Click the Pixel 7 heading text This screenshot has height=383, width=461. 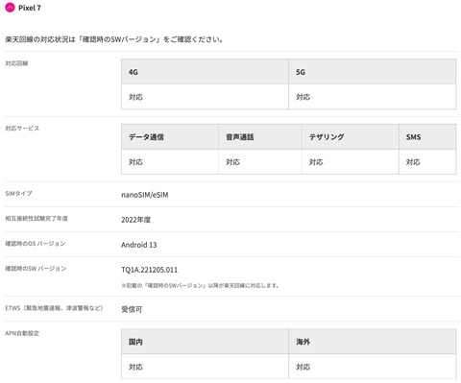(x=30, y=8)
